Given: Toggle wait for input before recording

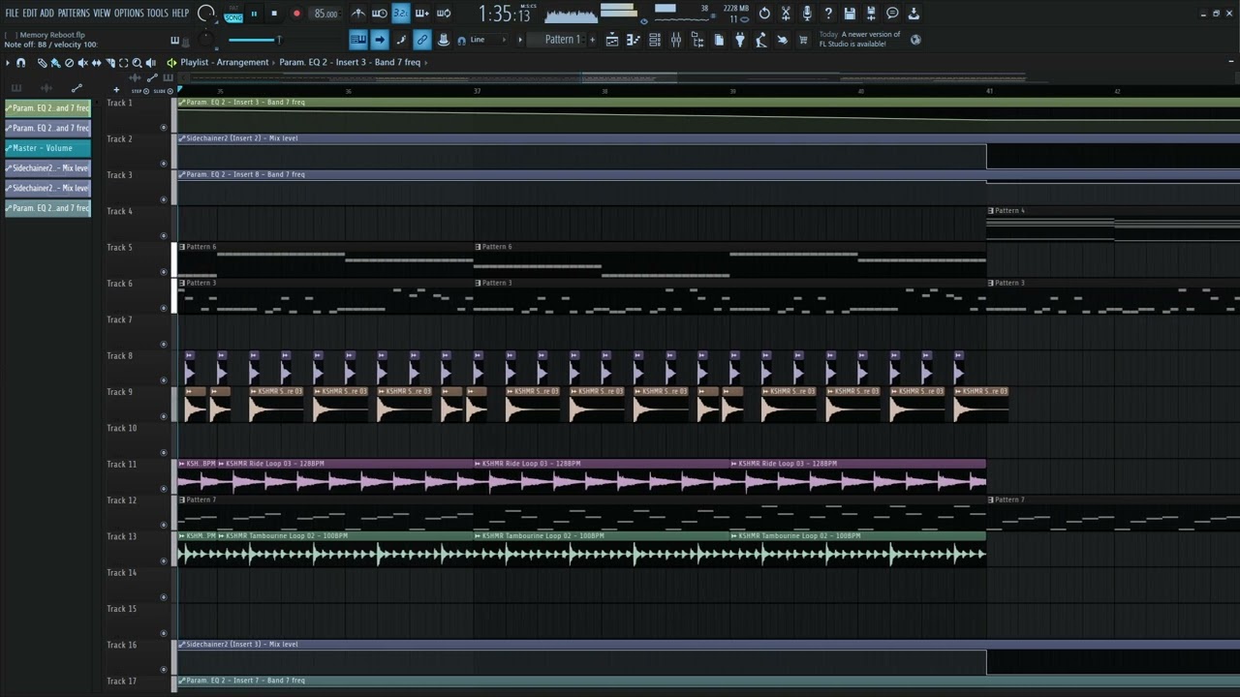Looking at the screenshot, I should point(380,14).
